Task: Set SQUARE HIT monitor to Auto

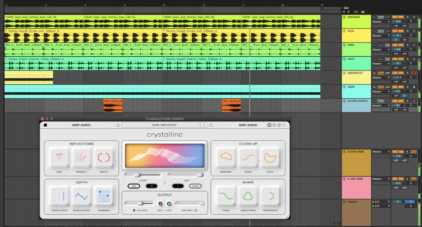Action: pos(381,73)
